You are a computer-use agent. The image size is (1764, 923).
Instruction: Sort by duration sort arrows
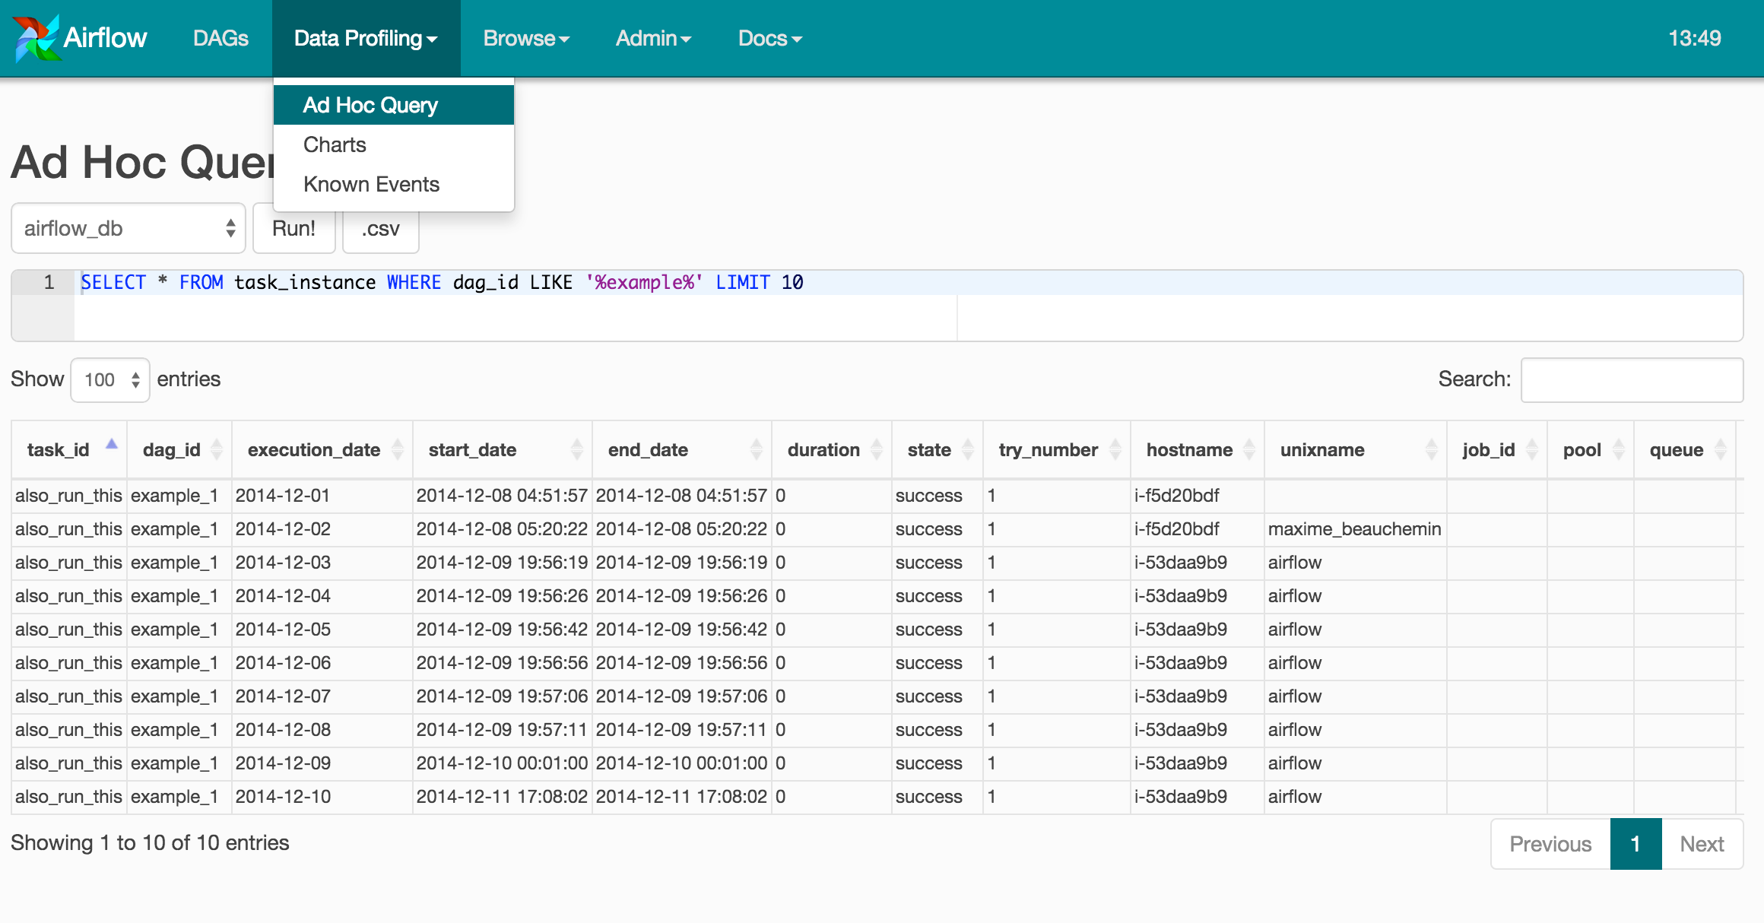coord(876,449)
